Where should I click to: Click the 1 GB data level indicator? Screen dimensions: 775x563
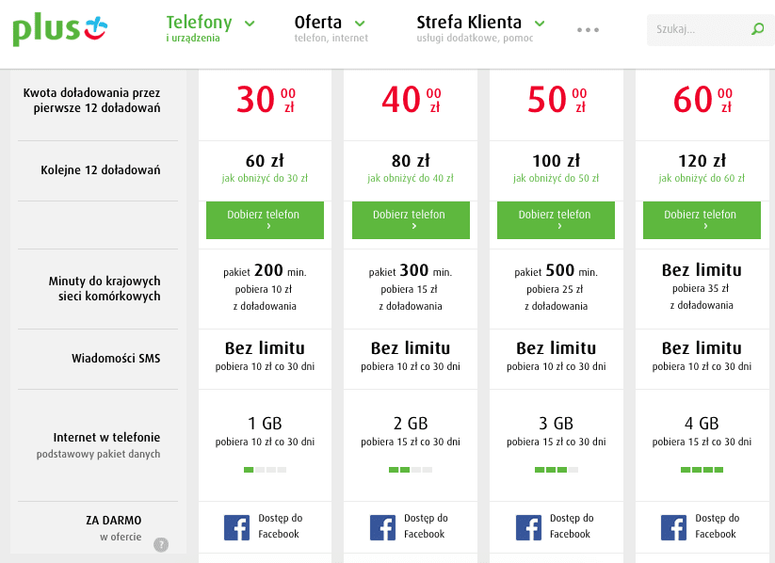coord(265,469)
